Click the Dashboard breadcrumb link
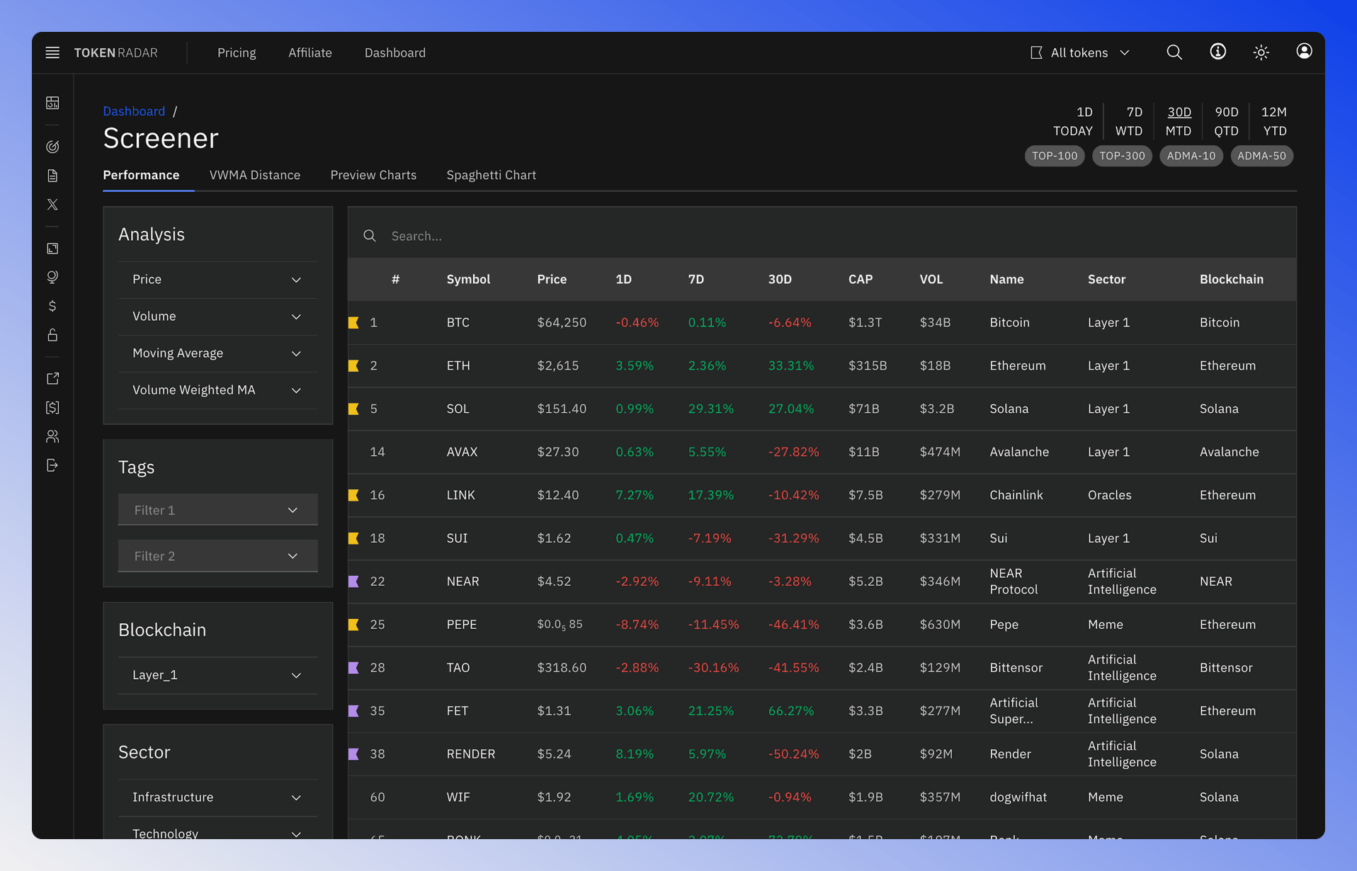Image resolution: width=1357 pixels, height=871 pixels. (134, 111)
